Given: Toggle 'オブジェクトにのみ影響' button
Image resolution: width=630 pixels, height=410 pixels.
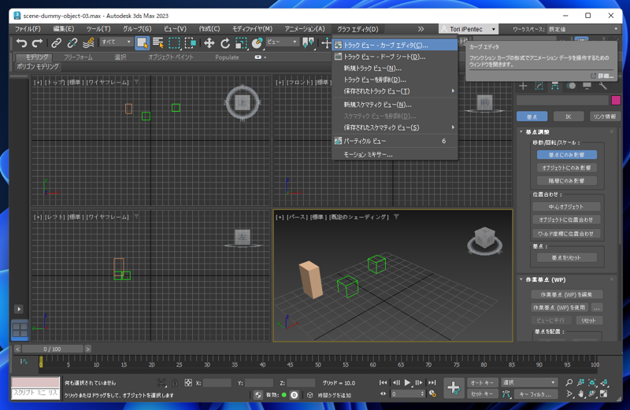Looking at the screenshot, I should (x=566, y=168).
